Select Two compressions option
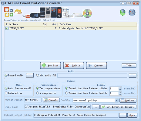Screen dimensions: 141x121 click(38, 88)
